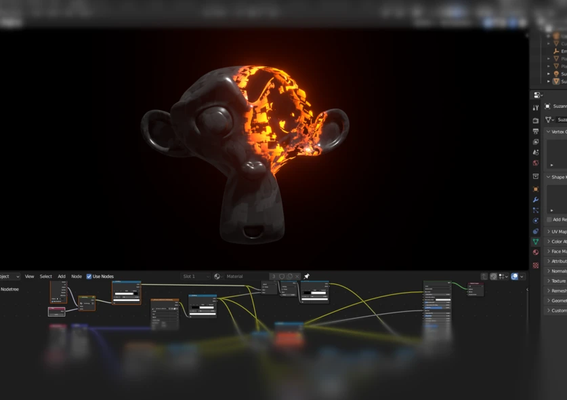Image resolution: width=567 pixels, height=400 pixels.
Task: Open the Texture properties checker tab
Action: (536, 265)
